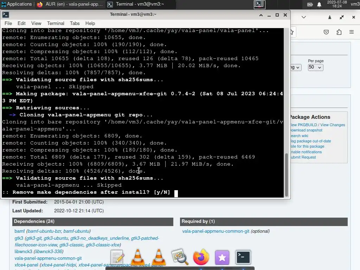Screen dimensions: 360x270
Task: Click the terminal scrollbar thumb
Action: pos(286,174)
